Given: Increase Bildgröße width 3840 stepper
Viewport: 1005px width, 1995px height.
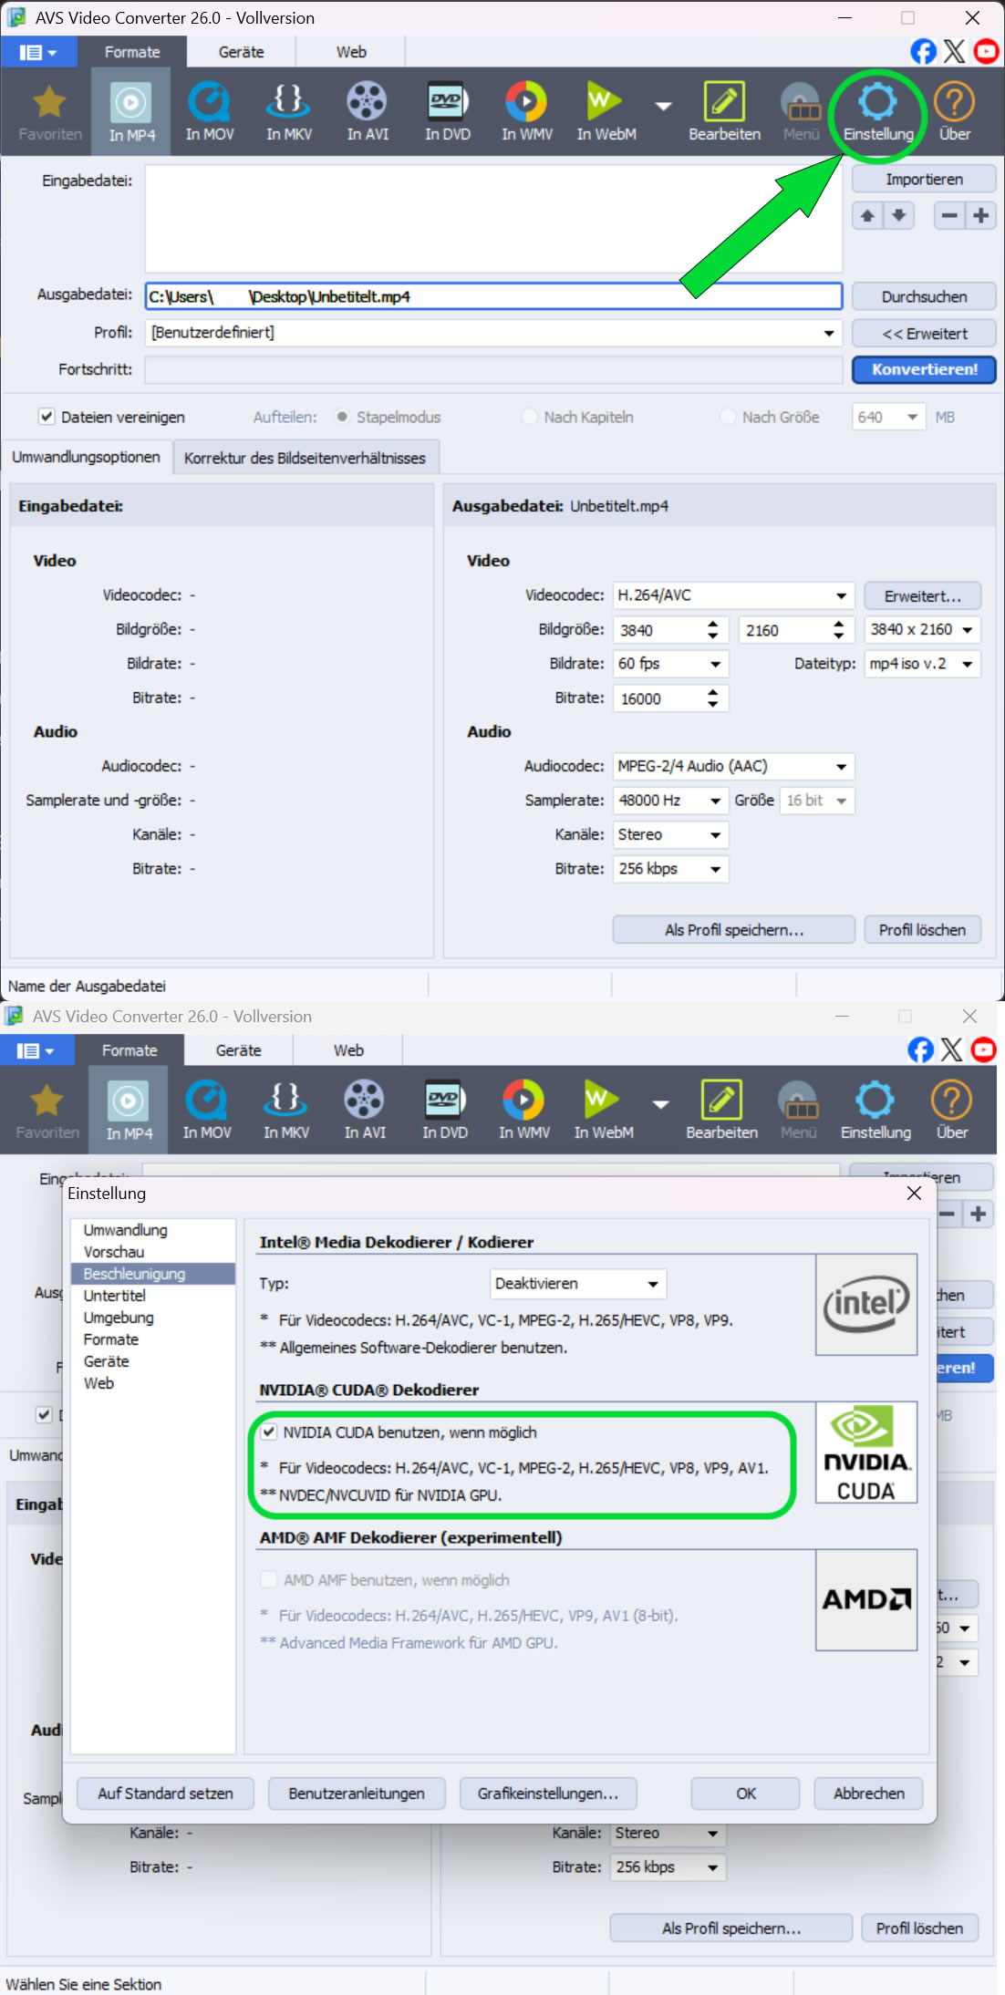Looking at the screenshot, I should coord(713,623).
